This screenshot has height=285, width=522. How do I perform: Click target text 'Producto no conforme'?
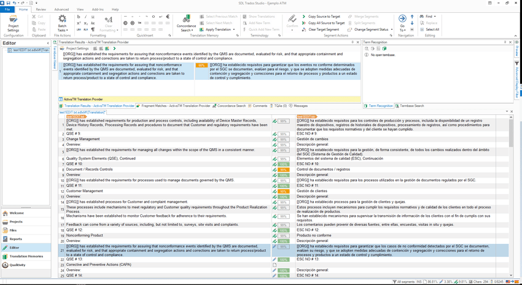click(x=314, y=235)
